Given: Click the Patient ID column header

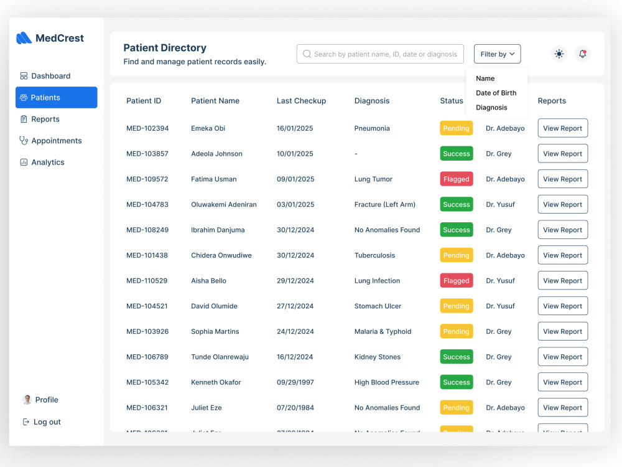Looking at the screenshot, I should pos(144,101).
